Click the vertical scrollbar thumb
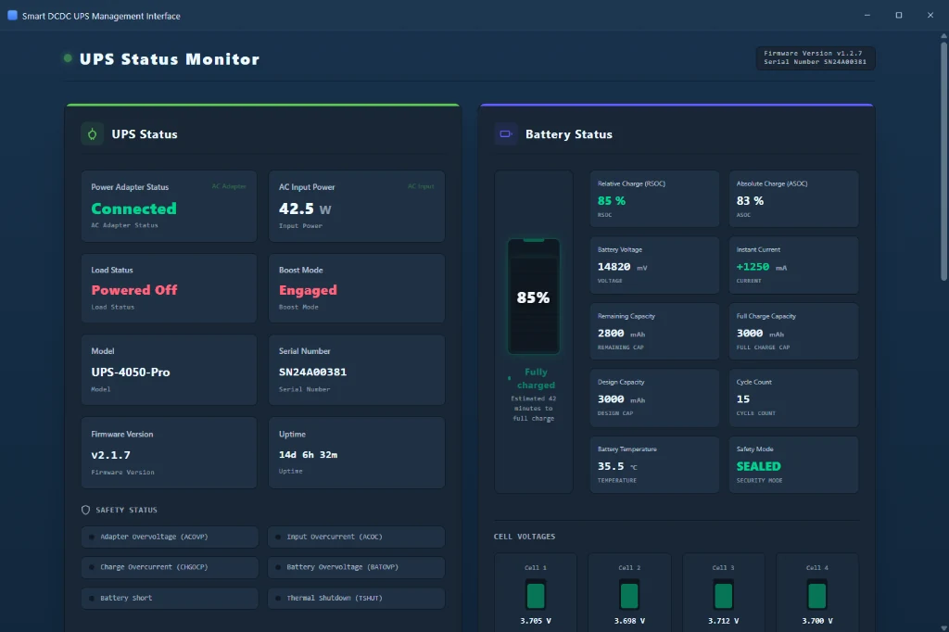Image resolution: width=949 pixels, height=632 pixels. click(x=943, y=160)
